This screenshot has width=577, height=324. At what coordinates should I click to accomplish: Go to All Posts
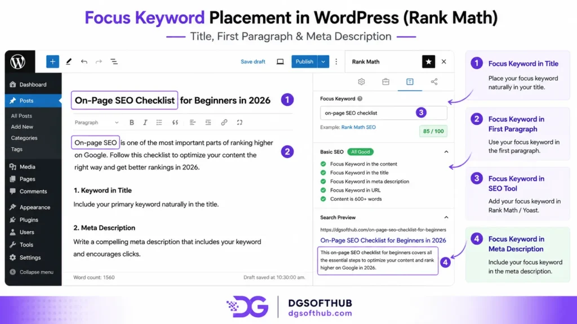(x=21, y=116)
